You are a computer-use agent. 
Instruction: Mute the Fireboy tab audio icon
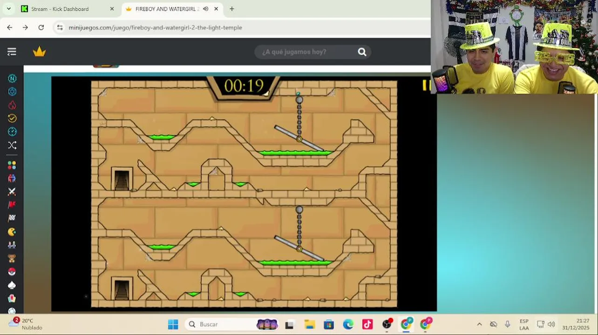click(205, 9)
